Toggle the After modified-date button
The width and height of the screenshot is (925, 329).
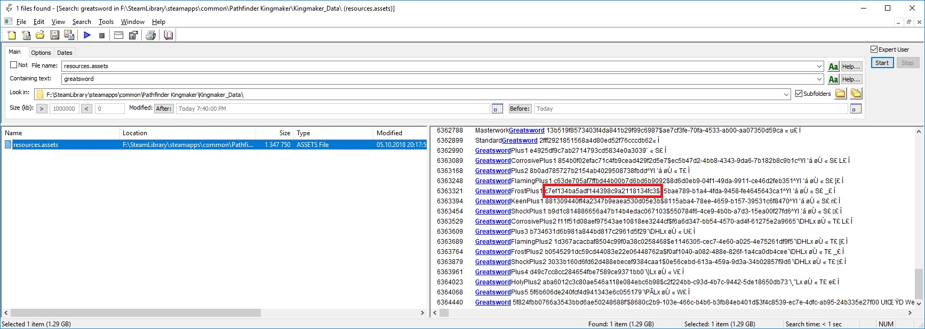(x=164, y=109)
